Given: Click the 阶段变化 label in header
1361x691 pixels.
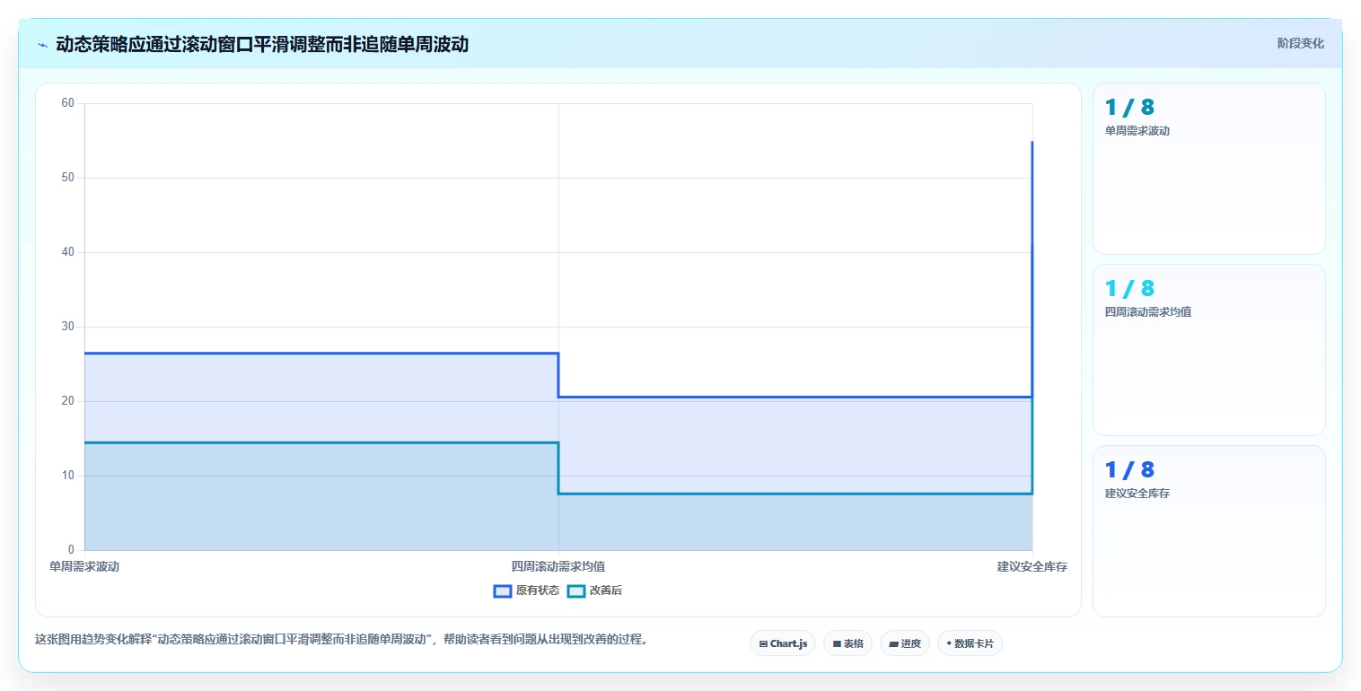Looking at the screenshot, I should coord(1301,44).
